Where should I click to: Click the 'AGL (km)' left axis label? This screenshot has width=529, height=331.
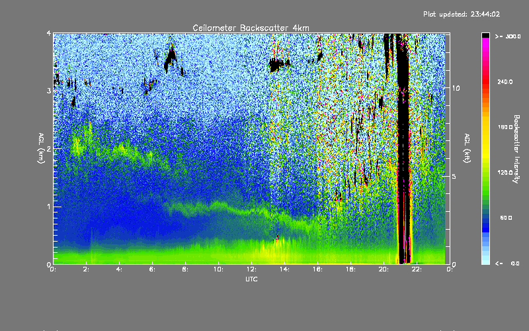click(42, 148)
